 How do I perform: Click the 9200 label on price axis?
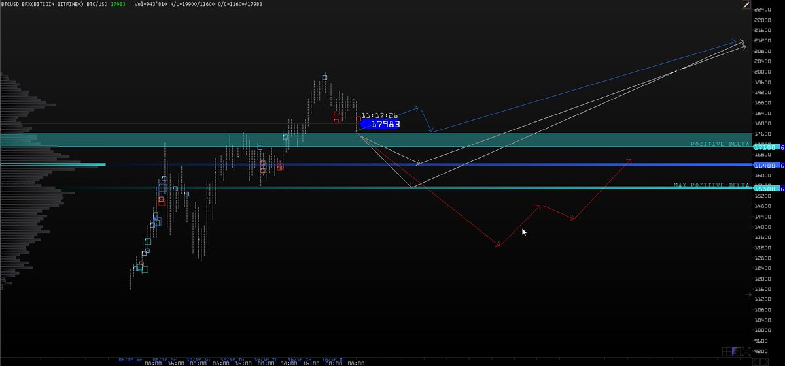click(x=761, y=351)
